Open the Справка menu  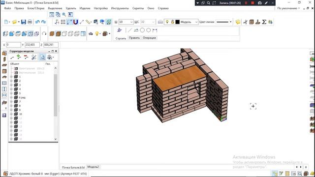tap(163, 8)
